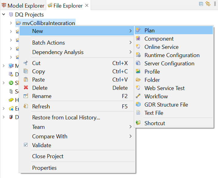Open the Dependency Analysis submenu arrow

[130, 52]
